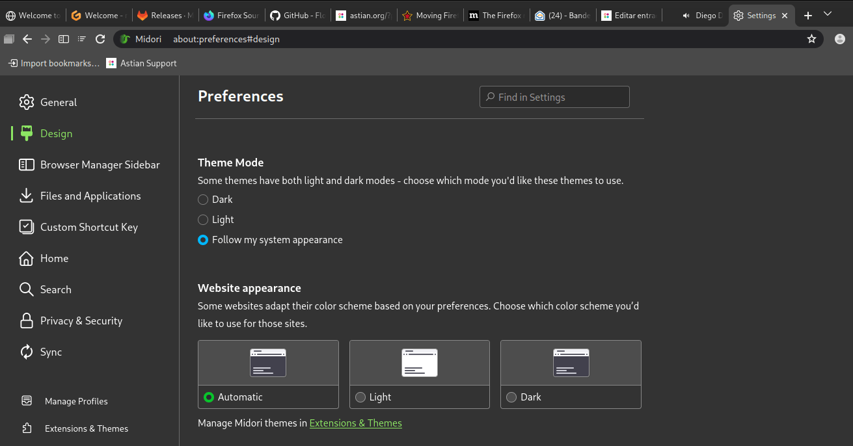Toggle the sidebar panel open

(63, 39)
